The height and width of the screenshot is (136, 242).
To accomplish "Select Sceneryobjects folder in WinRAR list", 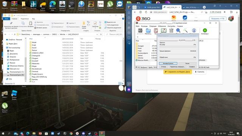I will 143,53.
